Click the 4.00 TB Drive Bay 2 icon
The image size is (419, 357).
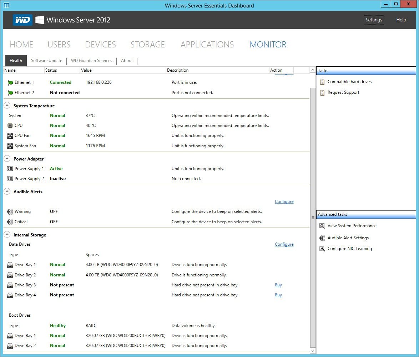point(10,275)
